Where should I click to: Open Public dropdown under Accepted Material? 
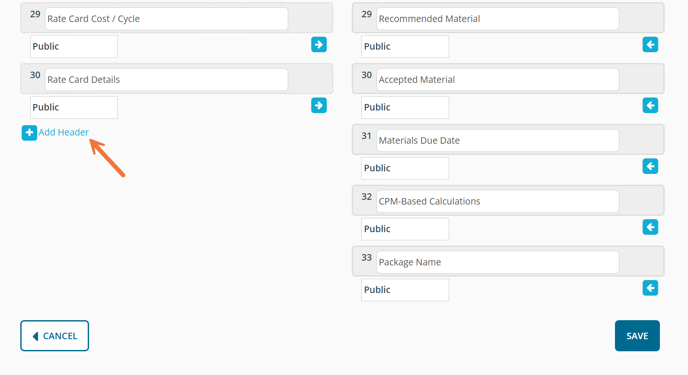[405, 107]
